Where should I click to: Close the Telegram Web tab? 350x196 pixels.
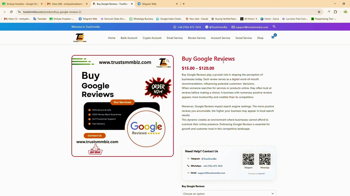[177, 4]
